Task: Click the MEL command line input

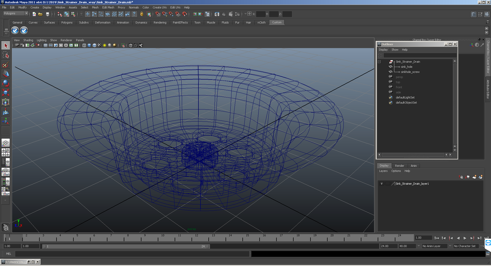Action: pyautogui.click(x=132, y=254)
